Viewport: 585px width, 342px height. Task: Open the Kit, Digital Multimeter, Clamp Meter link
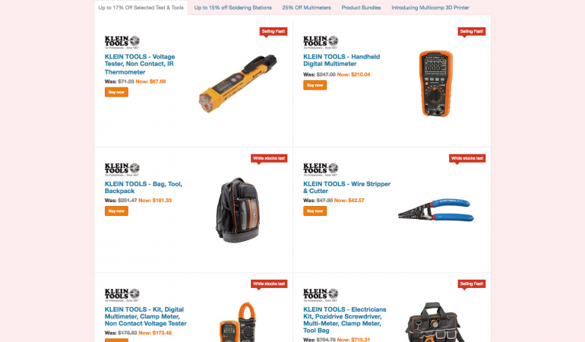(146, 316)
